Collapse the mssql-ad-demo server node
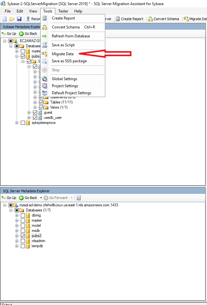Screen dimensions: 207x305 tap(5, 205)
